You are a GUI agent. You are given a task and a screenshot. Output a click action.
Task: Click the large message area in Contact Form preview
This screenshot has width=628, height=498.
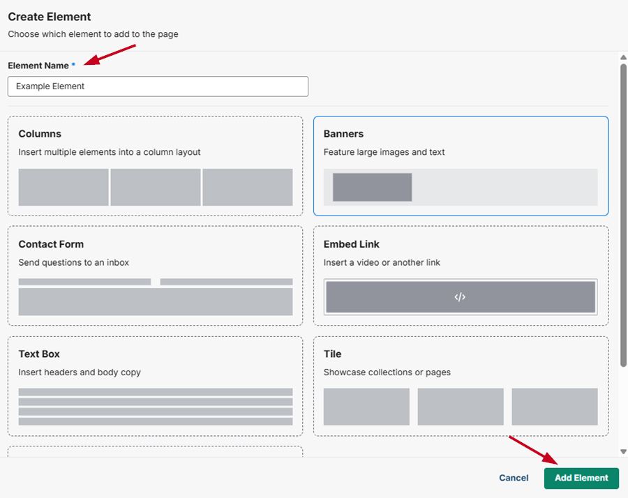(156, 302)
